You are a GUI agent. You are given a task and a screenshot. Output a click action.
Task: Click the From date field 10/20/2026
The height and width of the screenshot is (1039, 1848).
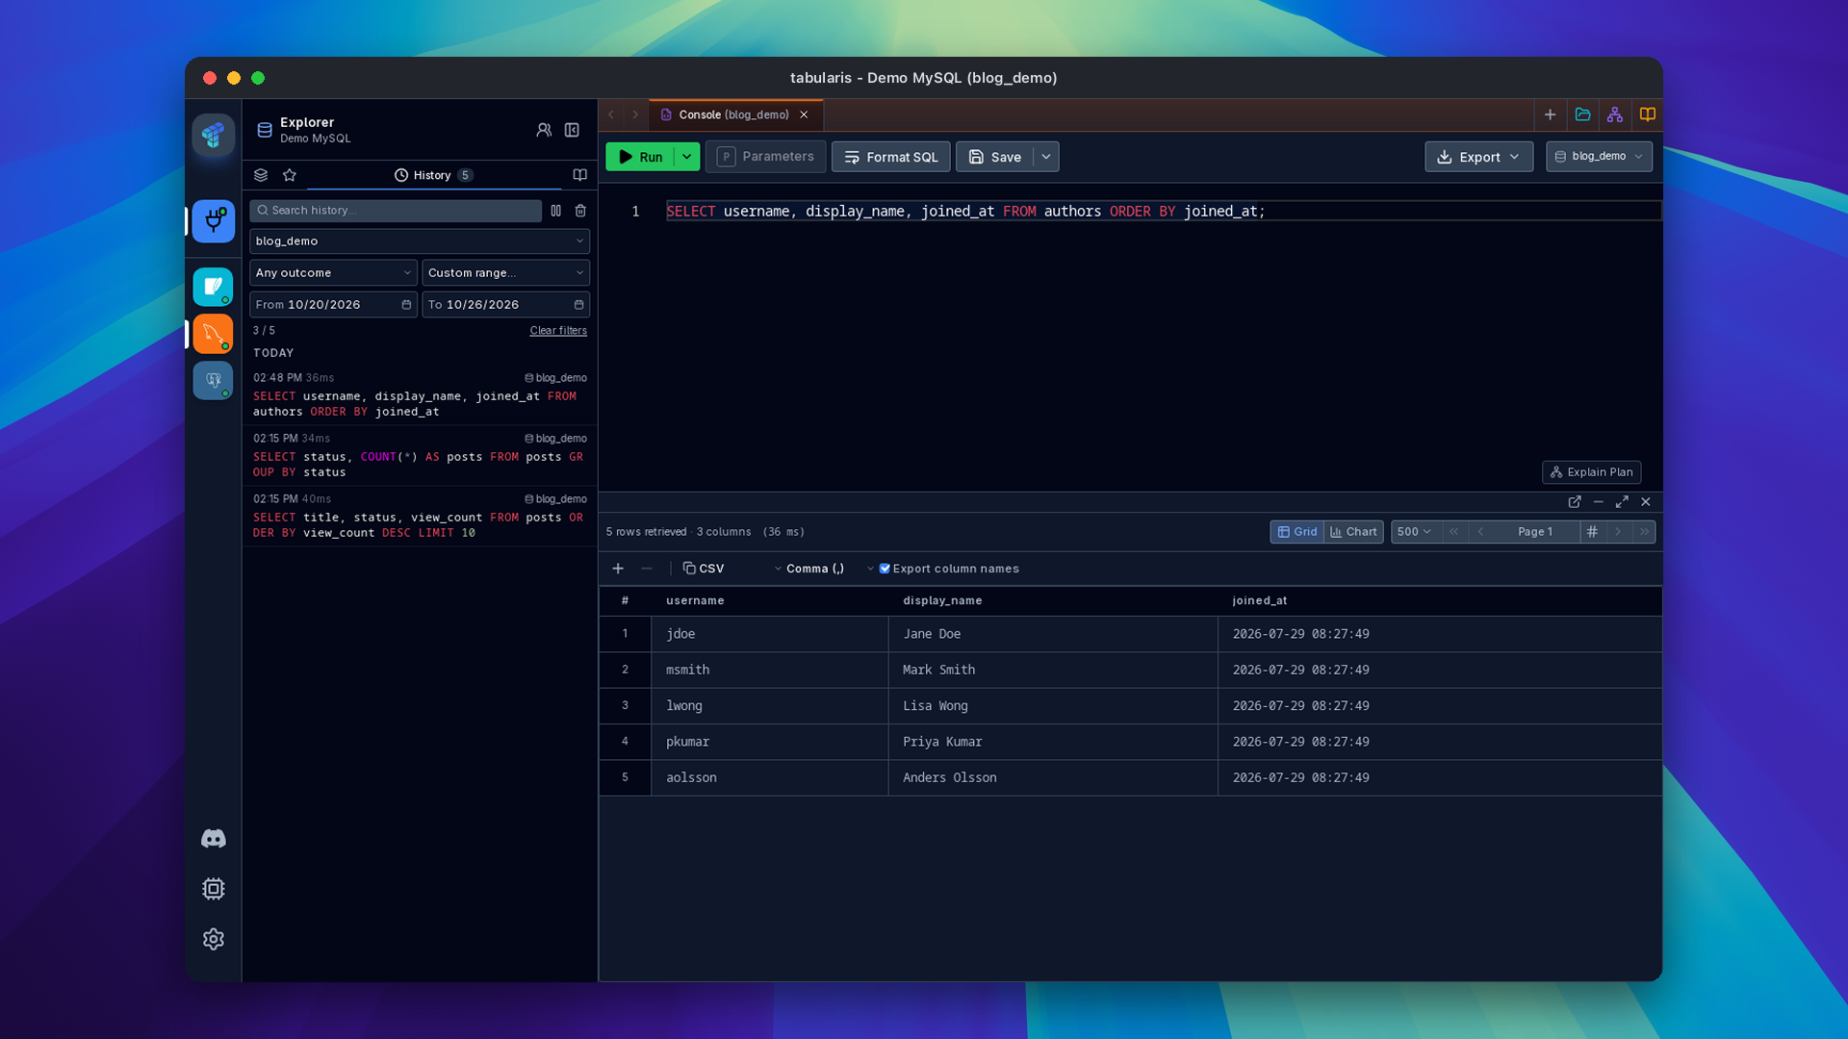tap(333, 305)
